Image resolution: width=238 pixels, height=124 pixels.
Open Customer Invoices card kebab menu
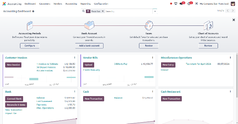[x=75, y=58]
